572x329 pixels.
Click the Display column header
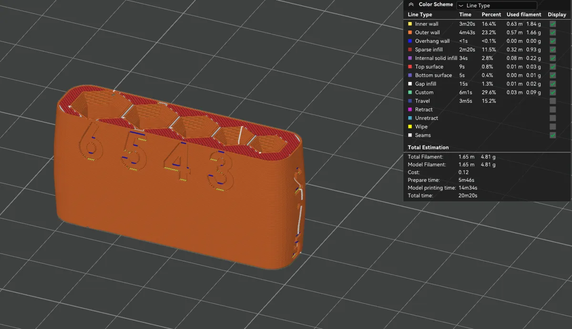[x=557, y=15]
